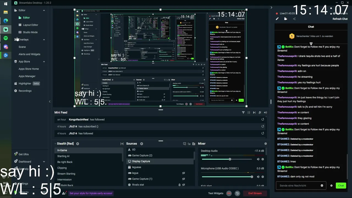Image resolution: width=352 pixels, height=198 pixels.
Task: Open the chat emoji picker
Action: click(322, 186)
